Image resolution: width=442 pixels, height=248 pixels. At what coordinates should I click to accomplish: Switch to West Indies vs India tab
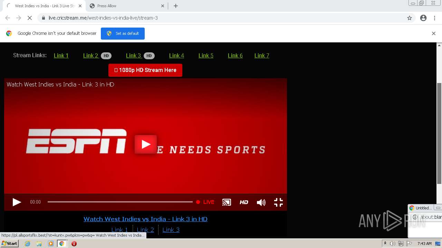click(x=44, y=6)
